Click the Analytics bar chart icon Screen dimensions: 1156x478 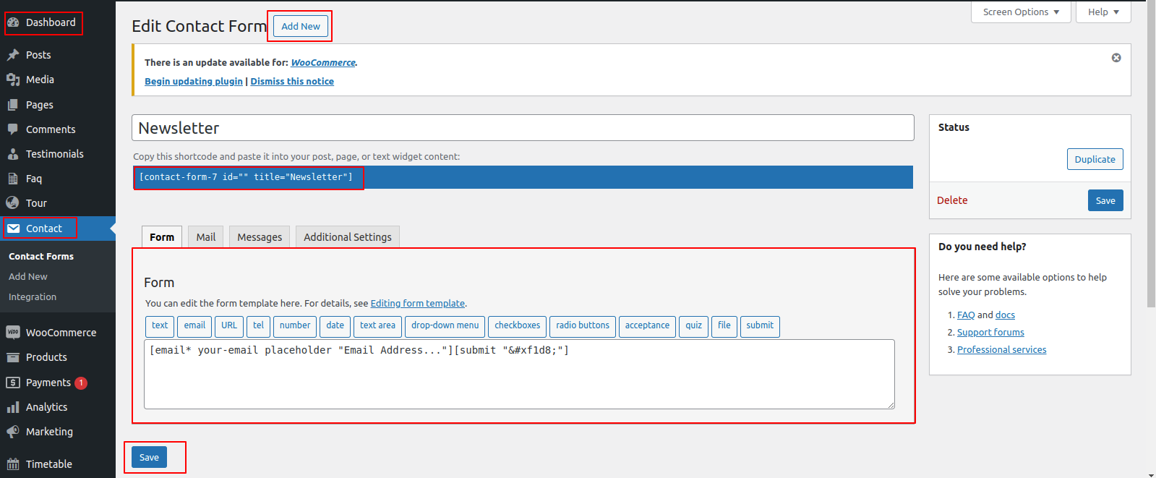(x=13, y=407)
